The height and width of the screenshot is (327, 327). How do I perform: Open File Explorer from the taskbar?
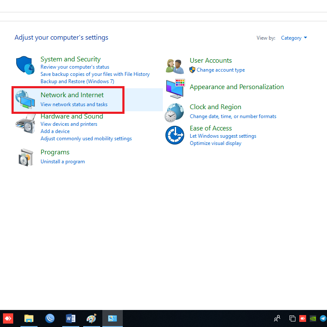[29, 318]
